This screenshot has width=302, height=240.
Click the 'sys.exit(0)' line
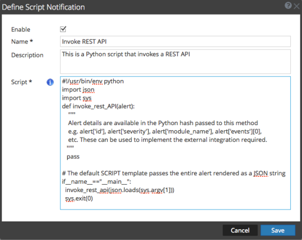tap(79, 198)
